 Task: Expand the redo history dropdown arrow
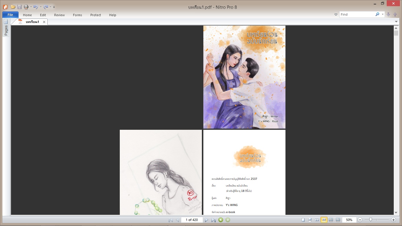[x=50, y=7]
